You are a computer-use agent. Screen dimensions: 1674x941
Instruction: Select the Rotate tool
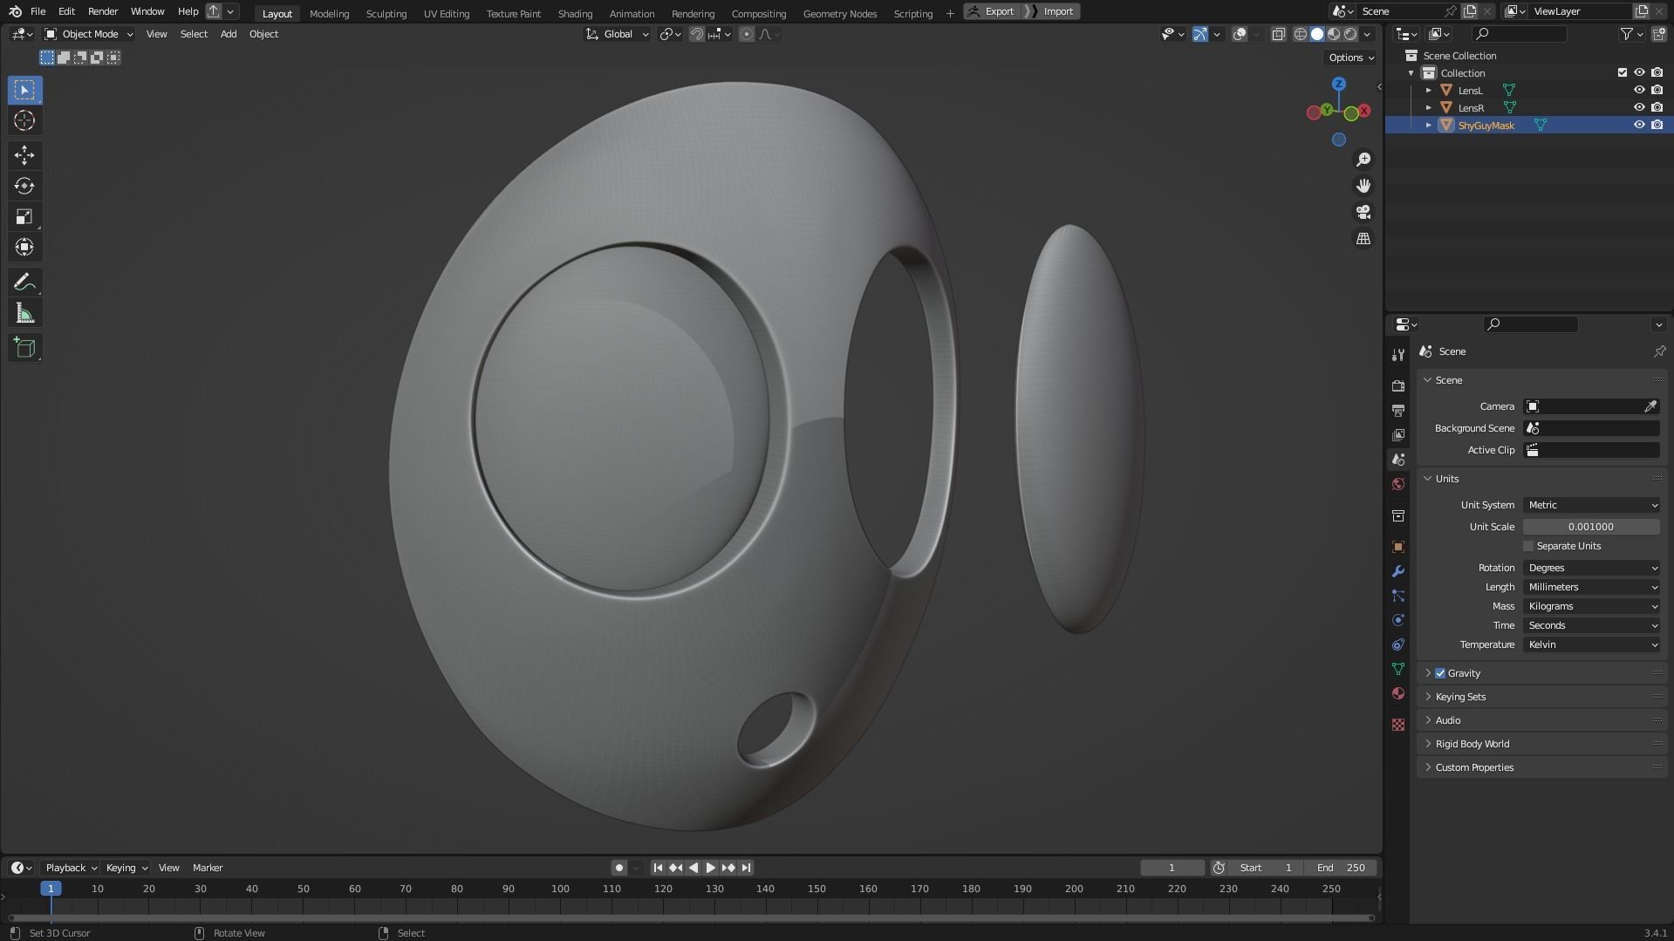(x=24, y=186)
